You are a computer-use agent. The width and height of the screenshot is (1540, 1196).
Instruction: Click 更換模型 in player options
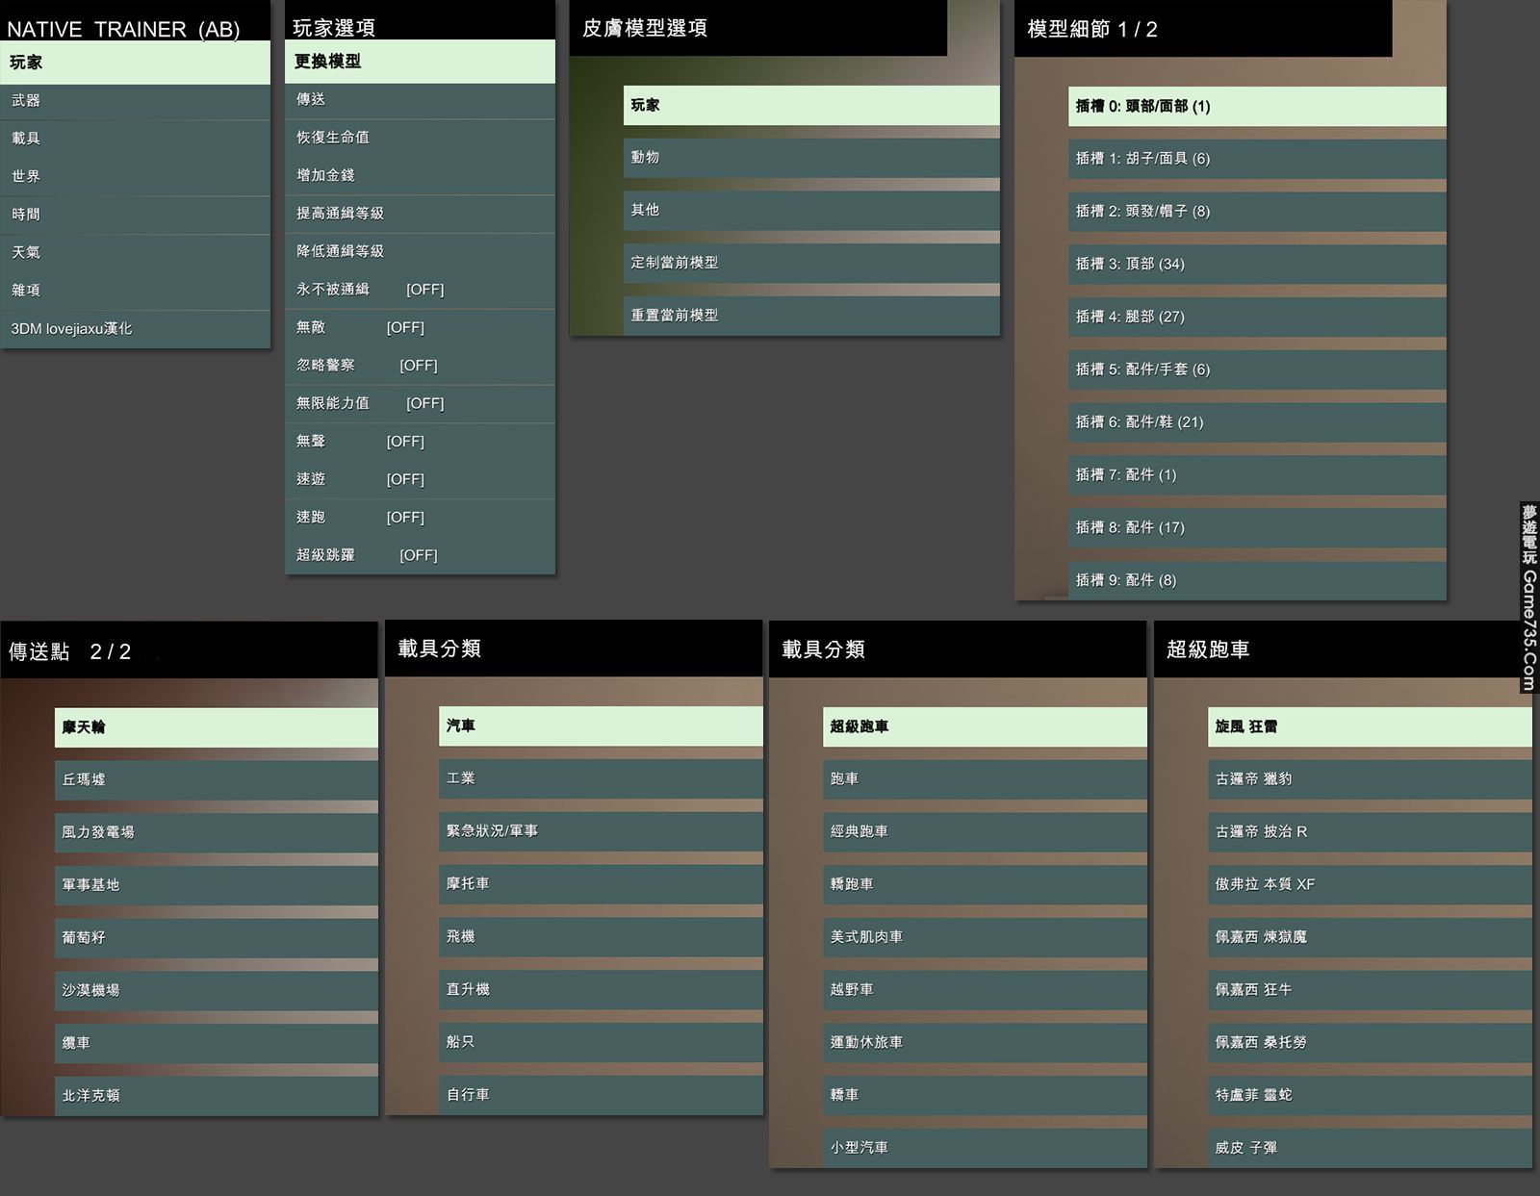(x=420, y=62)
